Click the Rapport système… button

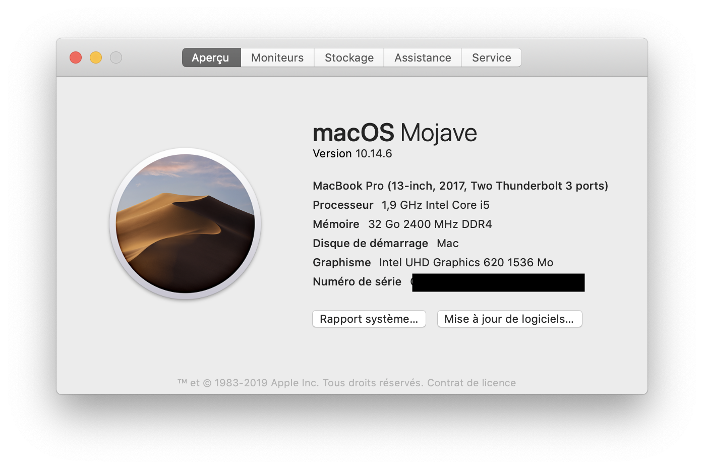pos(369,319)
